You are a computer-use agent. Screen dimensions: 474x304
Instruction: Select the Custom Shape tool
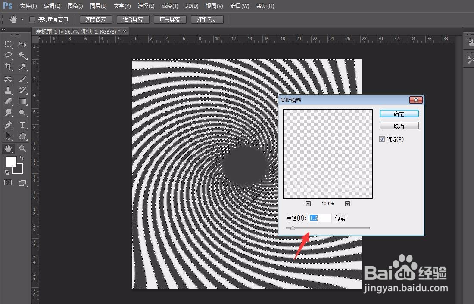point(22,136)
